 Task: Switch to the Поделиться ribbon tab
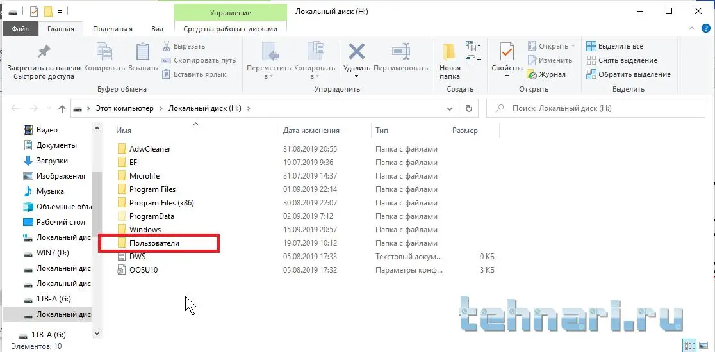click(113, 29)
